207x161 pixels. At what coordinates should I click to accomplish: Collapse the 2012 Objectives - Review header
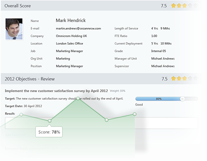101,79
